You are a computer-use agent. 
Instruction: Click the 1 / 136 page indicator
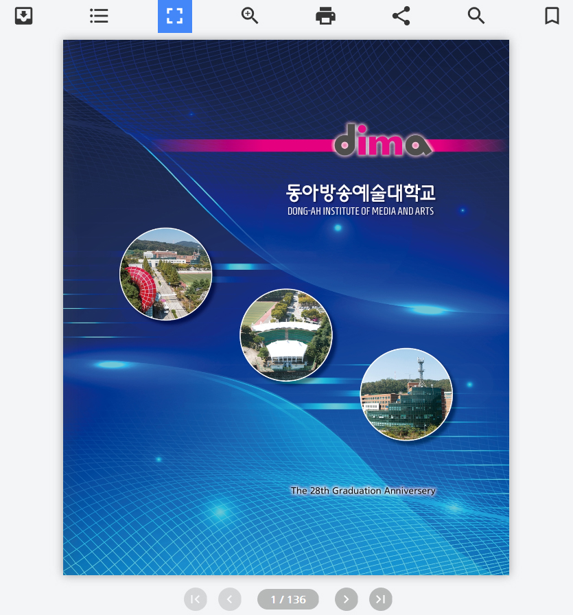coord(288,599)
